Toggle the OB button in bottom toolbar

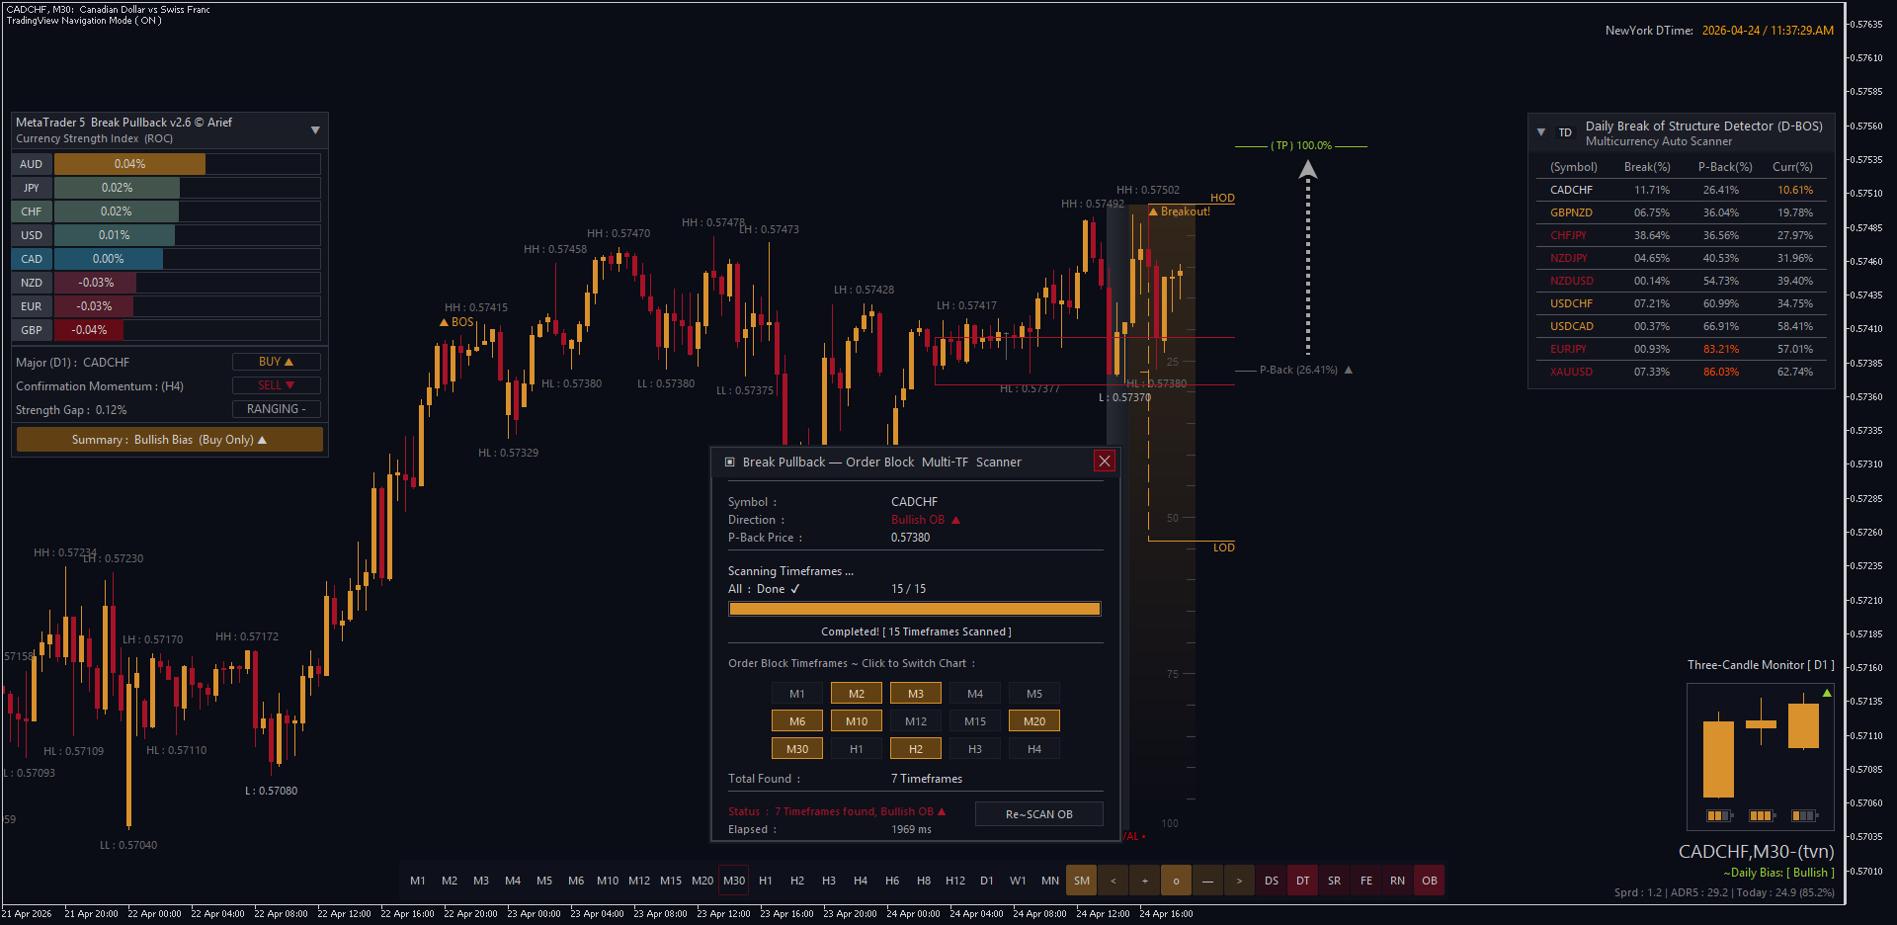pyautogui.click(x=1430, y=881)
